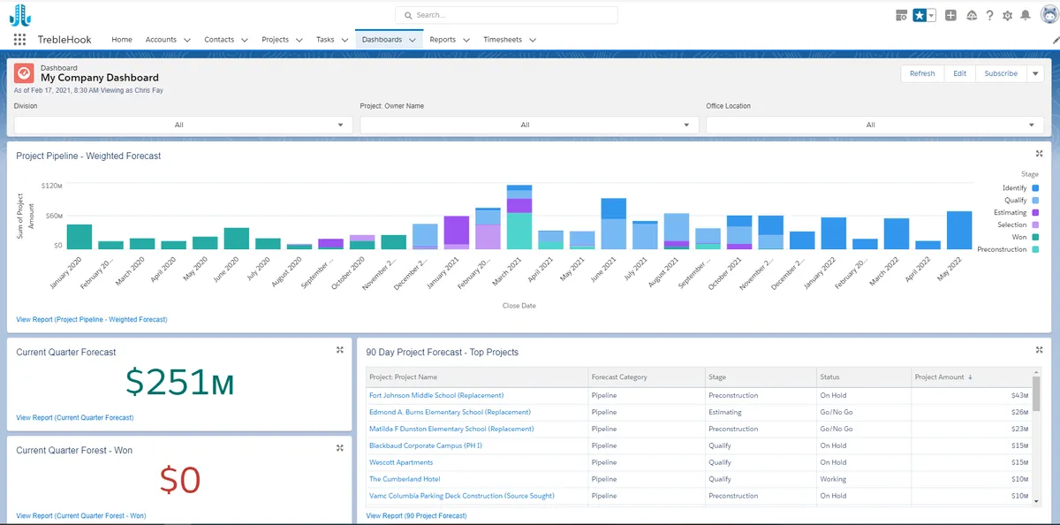The height and width of the screenshot is (525, 1060).
Task: Click the top projects table vertical scrollbar
Action: click(x=1037, y=392)
